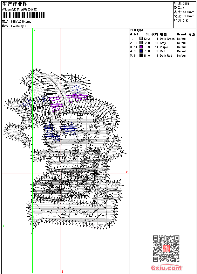Image resolution: width=197 pixels, height=274 pixels.
Task: Click the color count value 5
Action: tap(184, 8)
